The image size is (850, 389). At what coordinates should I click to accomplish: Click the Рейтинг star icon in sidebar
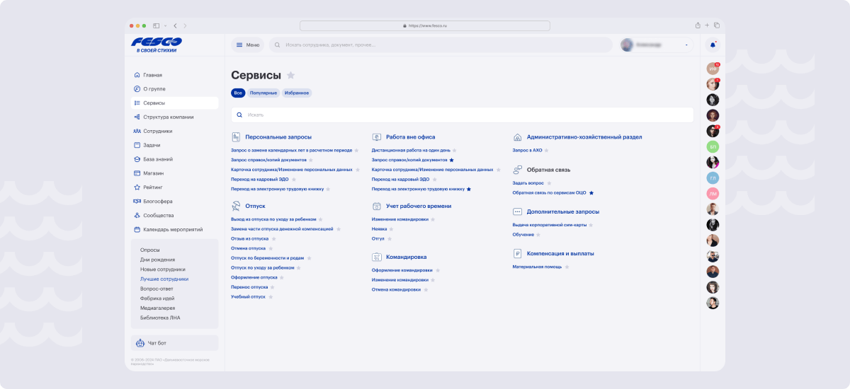pos(137,187)
